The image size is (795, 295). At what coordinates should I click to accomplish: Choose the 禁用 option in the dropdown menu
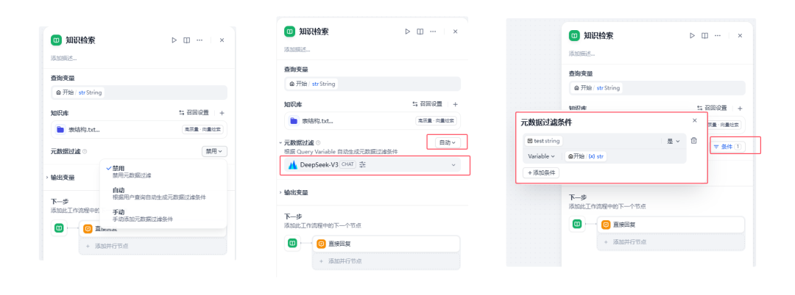click(x=163, y=172)
